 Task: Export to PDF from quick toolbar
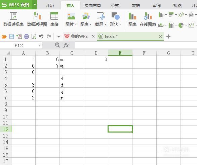click(x=19, y=36)
